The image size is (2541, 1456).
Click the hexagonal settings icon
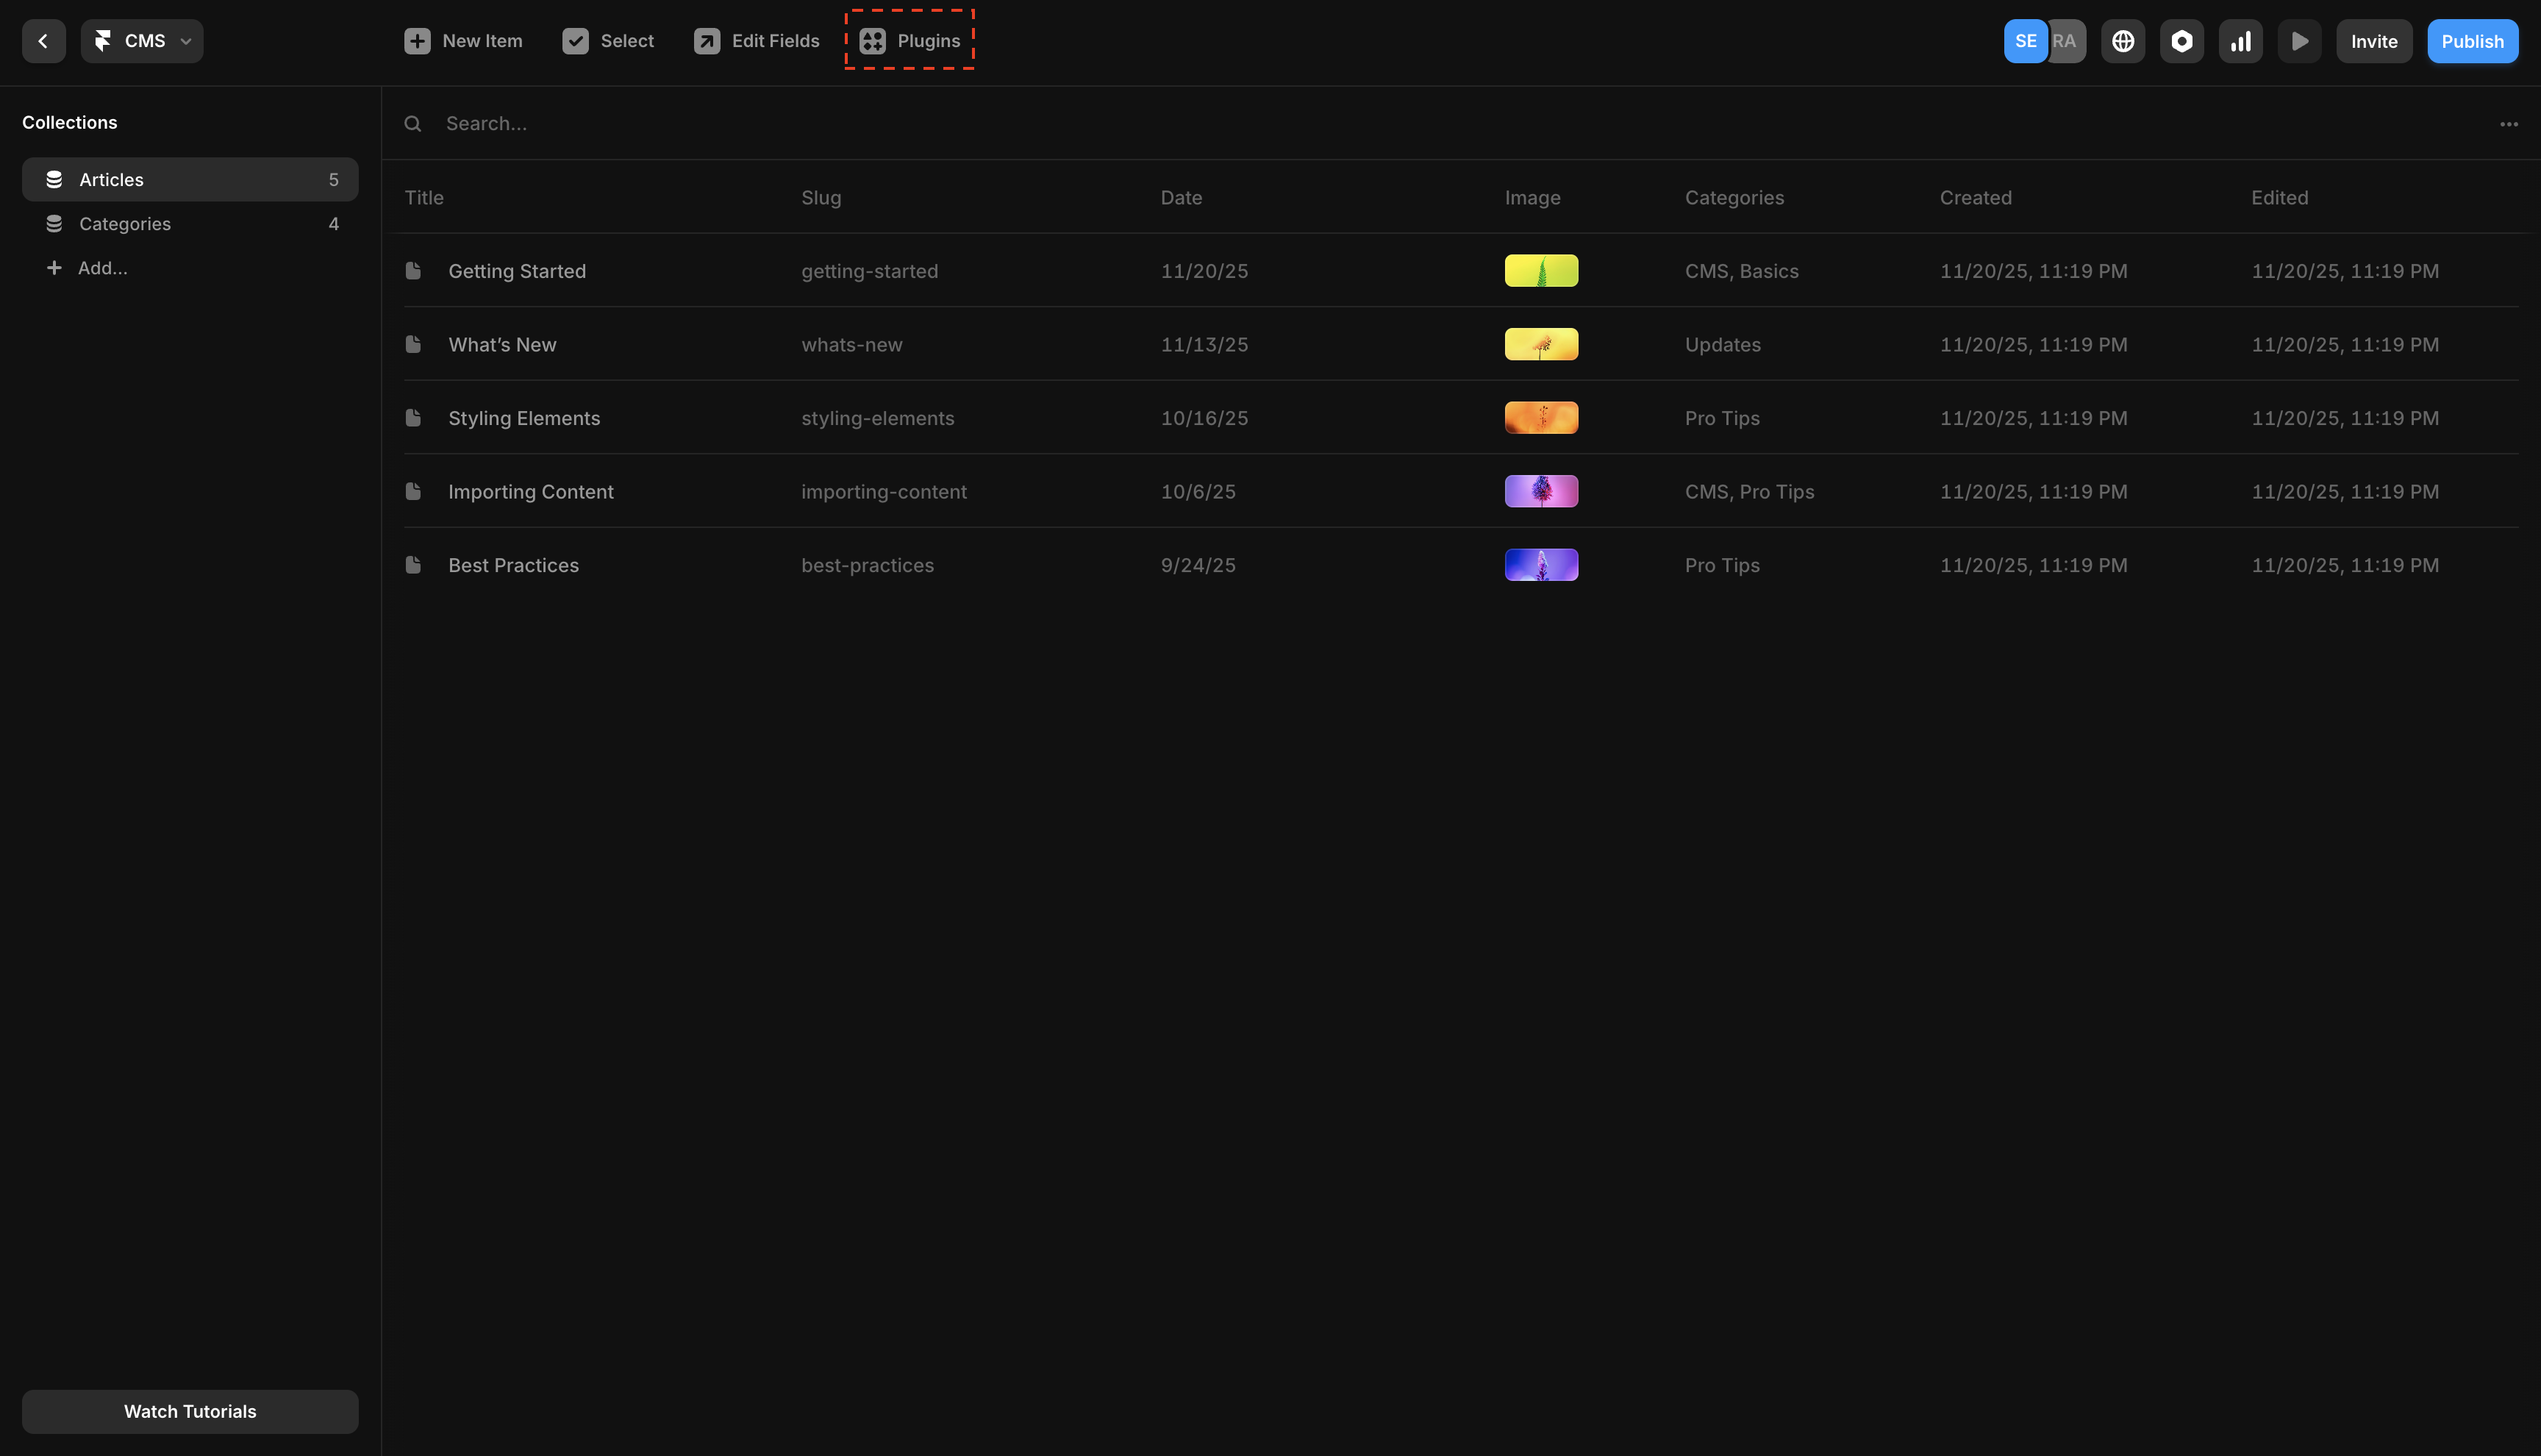point(2182,40)
